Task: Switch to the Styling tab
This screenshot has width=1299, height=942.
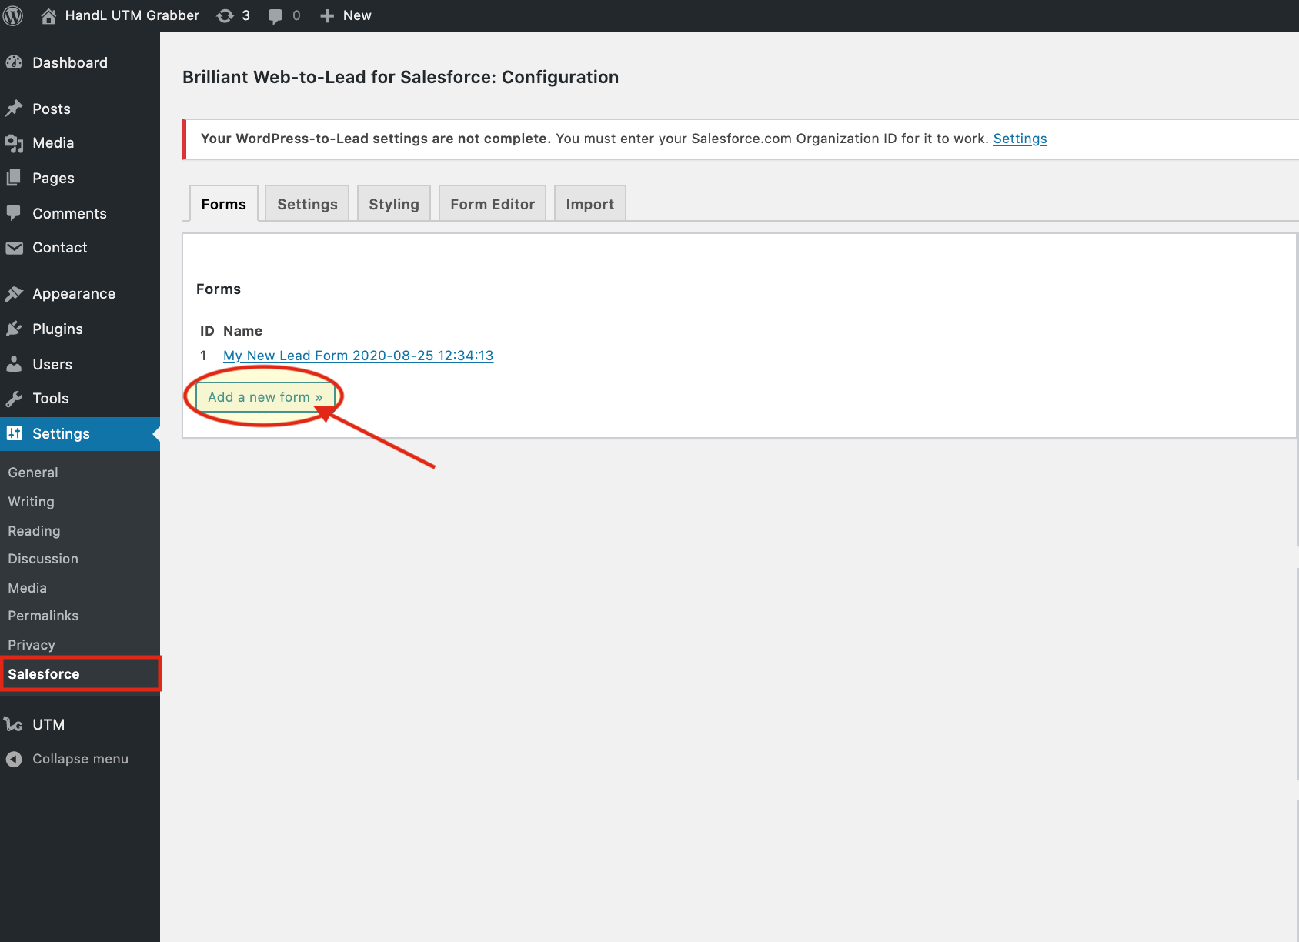Action: [393, 204]
